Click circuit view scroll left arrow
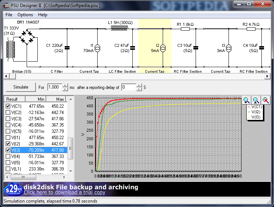 coord(6,76)
